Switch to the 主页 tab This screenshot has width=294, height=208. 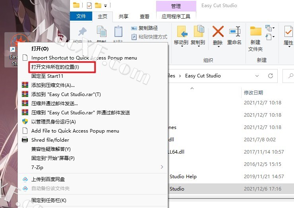[103, 17]
